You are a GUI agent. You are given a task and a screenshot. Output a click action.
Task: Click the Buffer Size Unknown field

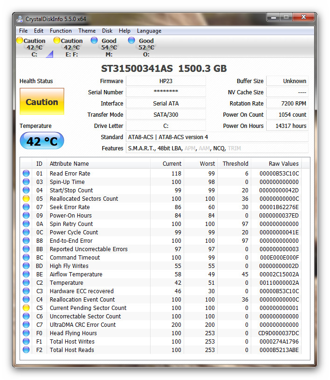click(x=287, y=81)
